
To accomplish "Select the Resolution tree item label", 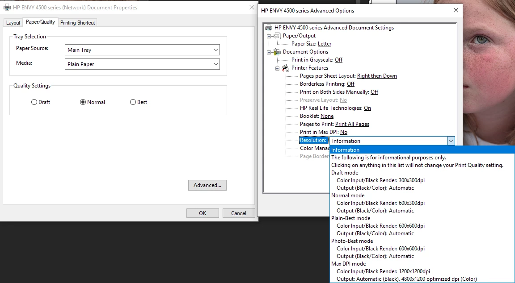I will (x=314, y=140).
